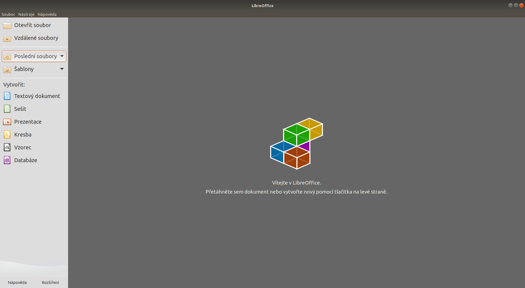
Task: Click the Poslední soubory recent folder icon
Action: point(7,57)
